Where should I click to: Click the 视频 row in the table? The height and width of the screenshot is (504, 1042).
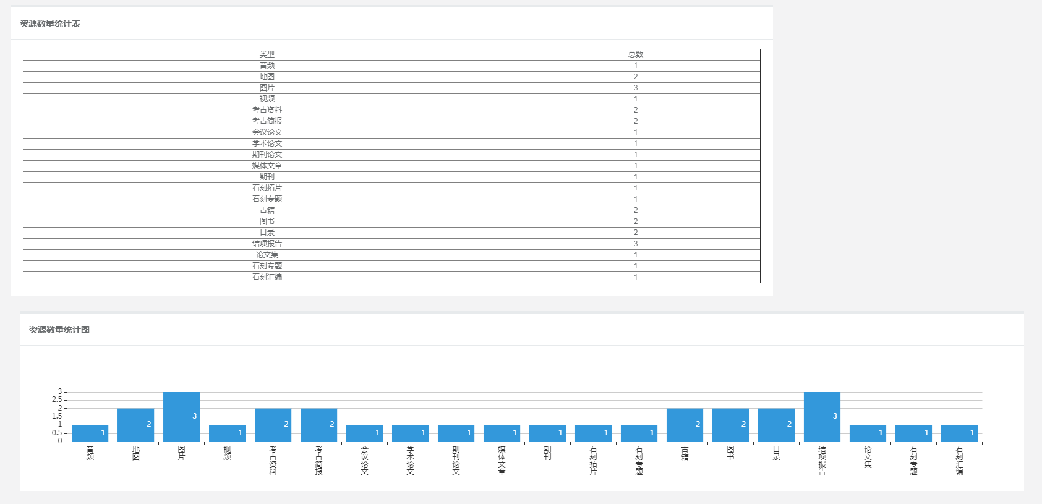[391, 99]
